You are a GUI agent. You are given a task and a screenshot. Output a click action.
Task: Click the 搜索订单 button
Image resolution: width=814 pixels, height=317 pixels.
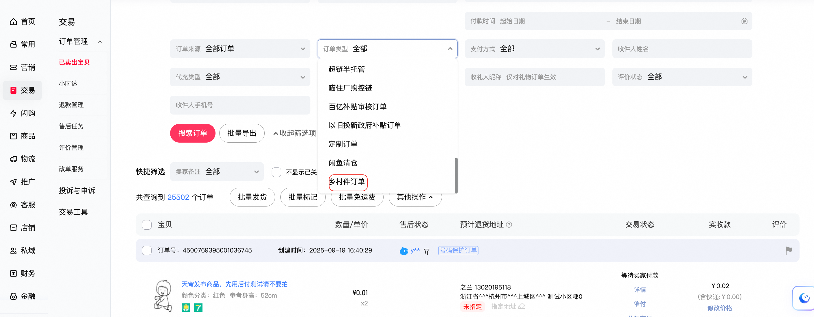click(193, 133)
